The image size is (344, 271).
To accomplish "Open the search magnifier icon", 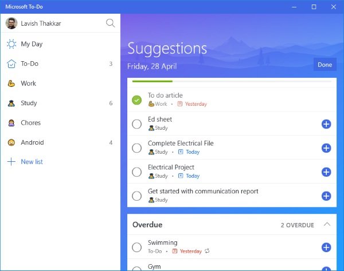I will point(110,23).
